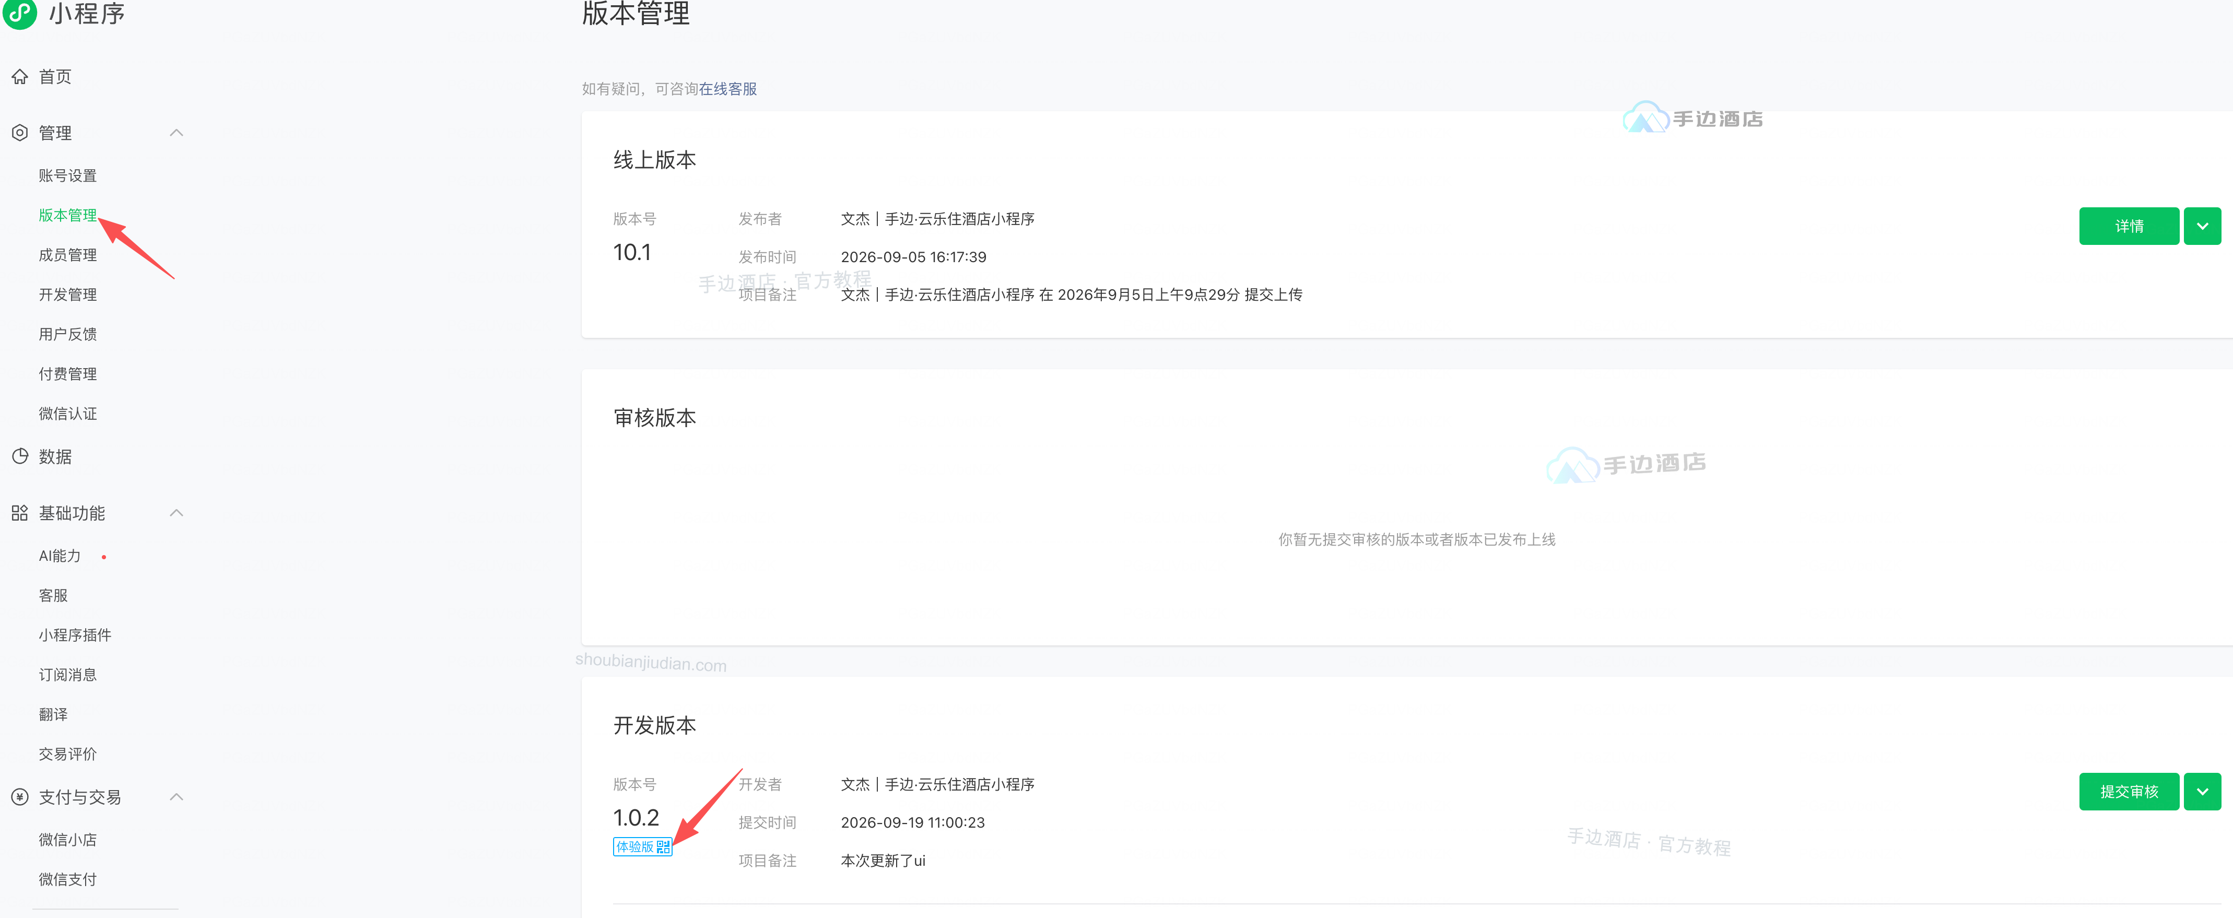Click the 本次更新了ui remark text
The image size is (2233, 918).
[883, 861]
